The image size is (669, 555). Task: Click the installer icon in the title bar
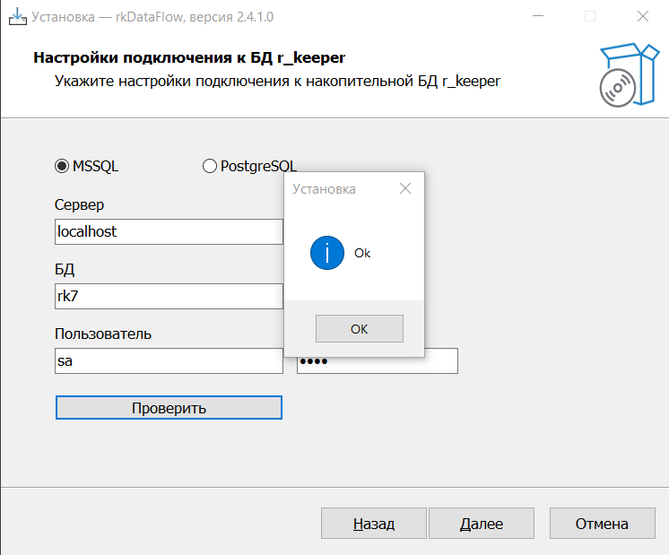(17, 15)
